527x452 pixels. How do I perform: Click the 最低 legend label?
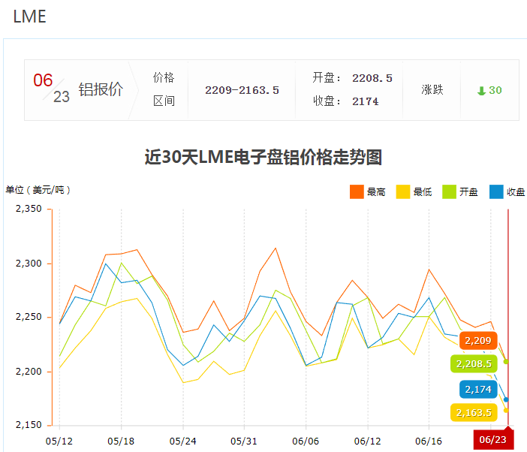pyautogui.click(x=423, y=192)
